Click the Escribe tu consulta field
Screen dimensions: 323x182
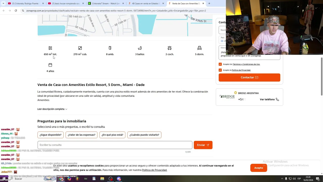(115, 145)
